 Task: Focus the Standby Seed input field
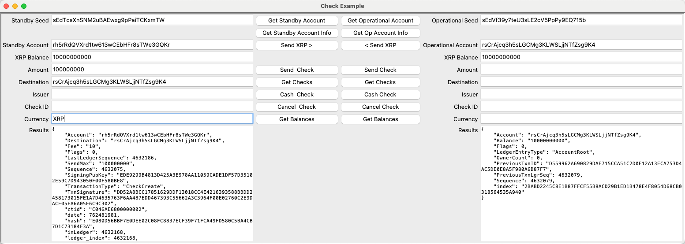[x=152, y=20]
